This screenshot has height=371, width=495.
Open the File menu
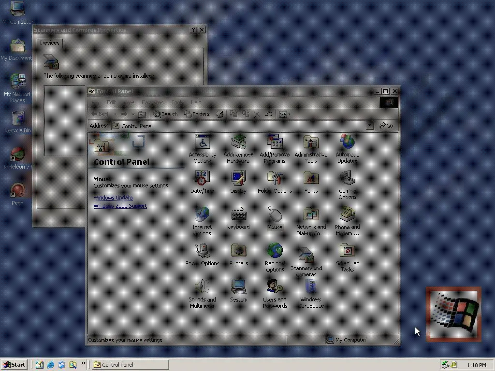click(x=95, y=102)
